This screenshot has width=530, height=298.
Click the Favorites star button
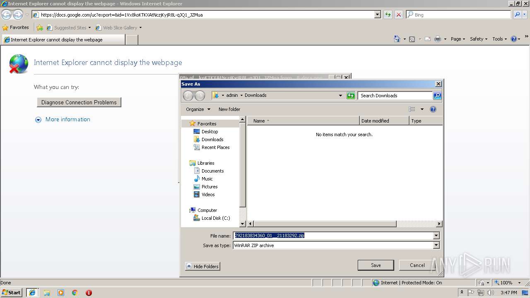(x=16, y=27)
